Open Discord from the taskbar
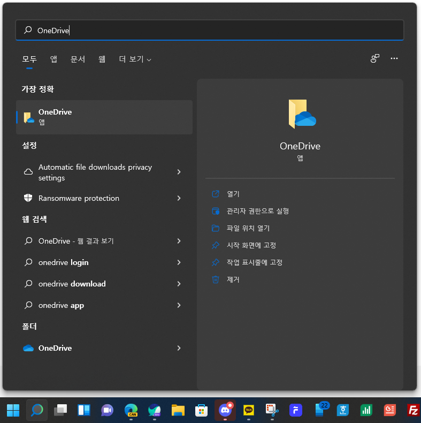The height and width of the screenshot is (423, 421). pyautogui.click(x=225, y=410)
